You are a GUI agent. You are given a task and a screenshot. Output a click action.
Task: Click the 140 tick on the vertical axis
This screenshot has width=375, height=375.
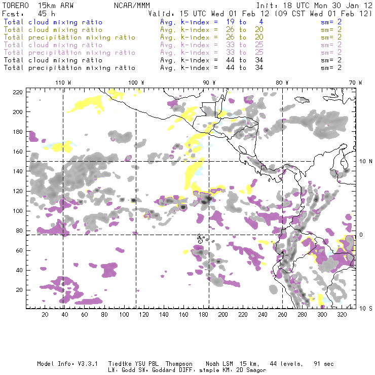(x=18, y=171)
